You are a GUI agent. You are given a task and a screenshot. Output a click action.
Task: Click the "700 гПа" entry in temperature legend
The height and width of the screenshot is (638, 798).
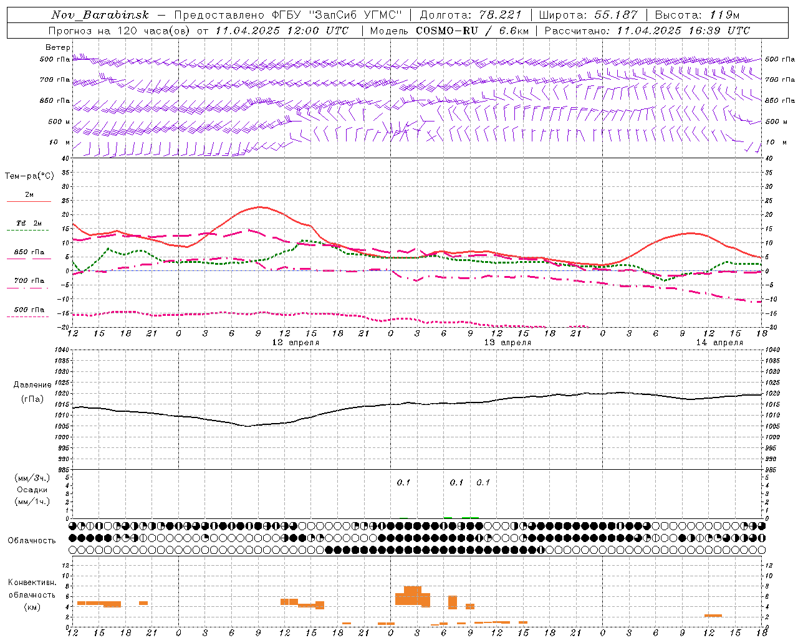(x=29, y=281)
